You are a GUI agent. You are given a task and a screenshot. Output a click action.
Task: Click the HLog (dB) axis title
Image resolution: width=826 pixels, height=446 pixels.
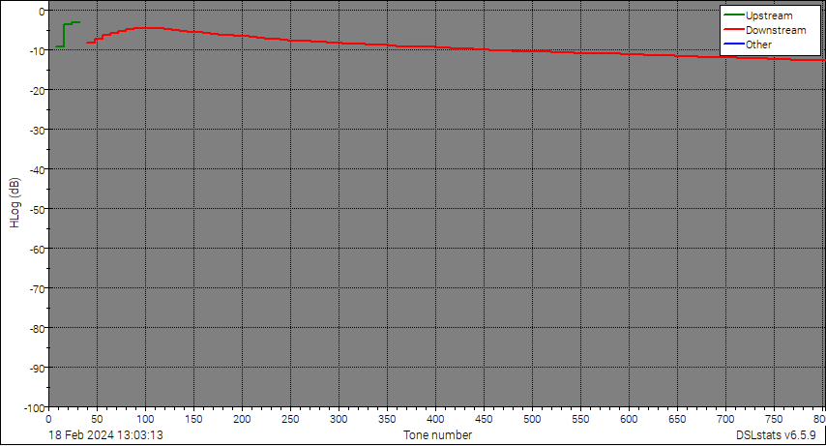(x=15, y=203)
